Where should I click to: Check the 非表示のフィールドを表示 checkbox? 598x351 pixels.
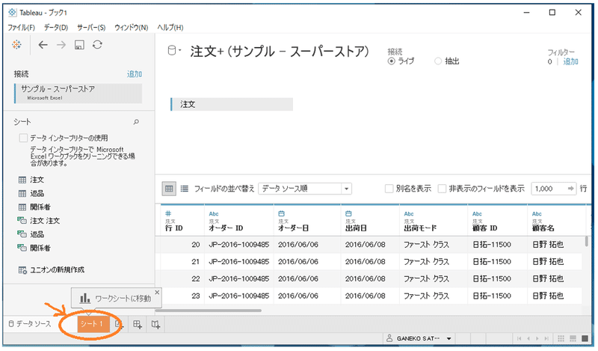442,189
